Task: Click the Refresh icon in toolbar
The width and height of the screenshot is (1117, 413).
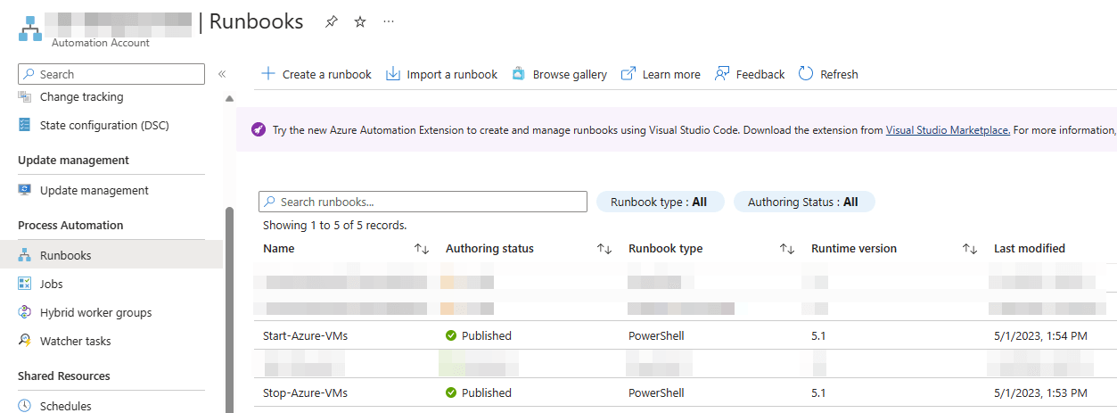Action: tap(806, 74)
